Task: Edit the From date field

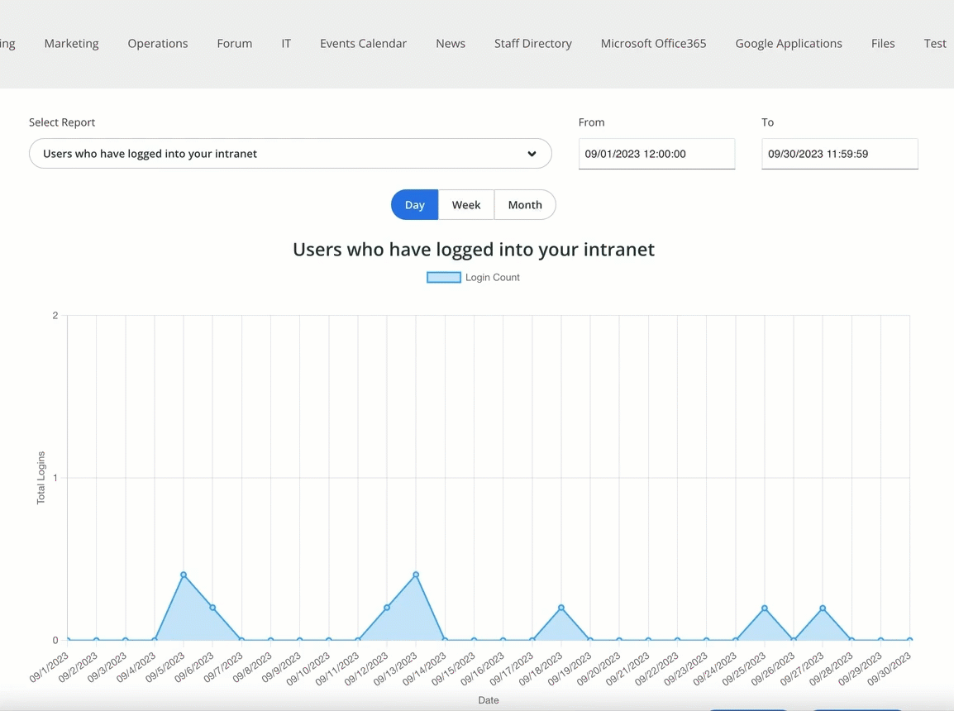Action: click(656, 154)
